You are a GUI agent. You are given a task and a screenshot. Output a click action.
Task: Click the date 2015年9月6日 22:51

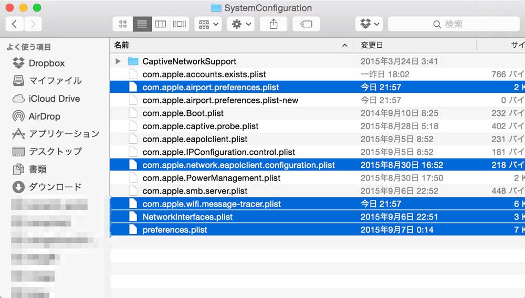point(399,217)
